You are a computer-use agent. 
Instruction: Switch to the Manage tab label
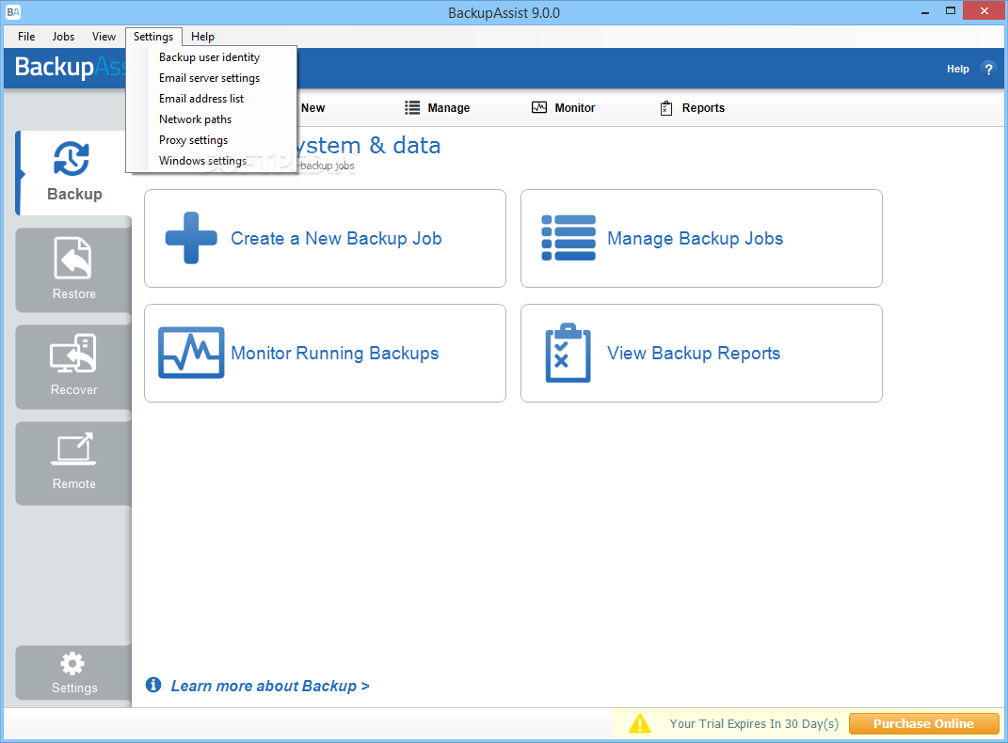click(449, 108)
